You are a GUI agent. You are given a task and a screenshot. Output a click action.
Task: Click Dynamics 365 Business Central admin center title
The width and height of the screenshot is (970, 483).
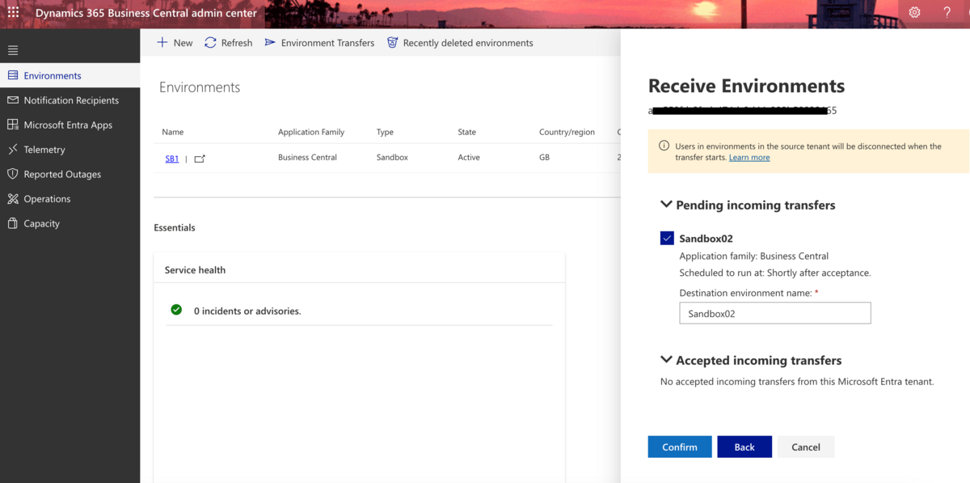click(146, 13)
